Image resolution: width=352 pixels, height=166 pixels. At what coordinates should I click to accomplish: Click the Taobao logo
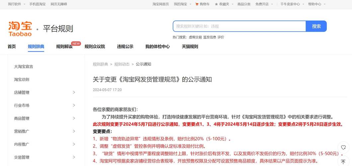click(x=20, y=29)
